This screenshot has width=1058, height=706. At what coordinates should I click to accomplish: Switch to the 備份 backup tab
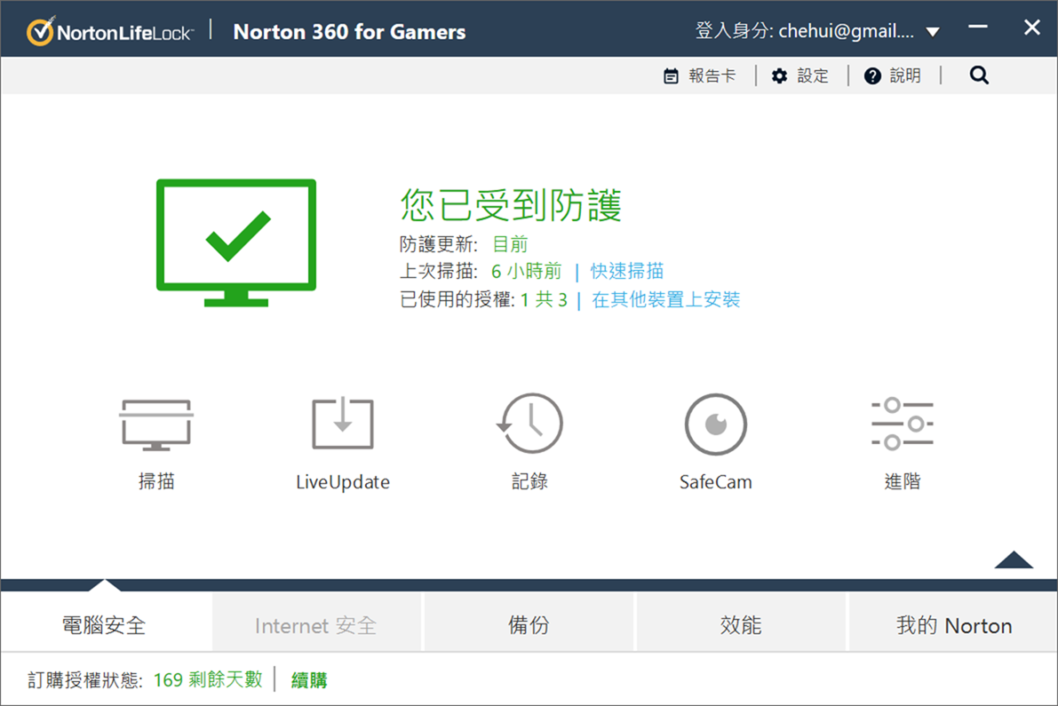point(529,625)
